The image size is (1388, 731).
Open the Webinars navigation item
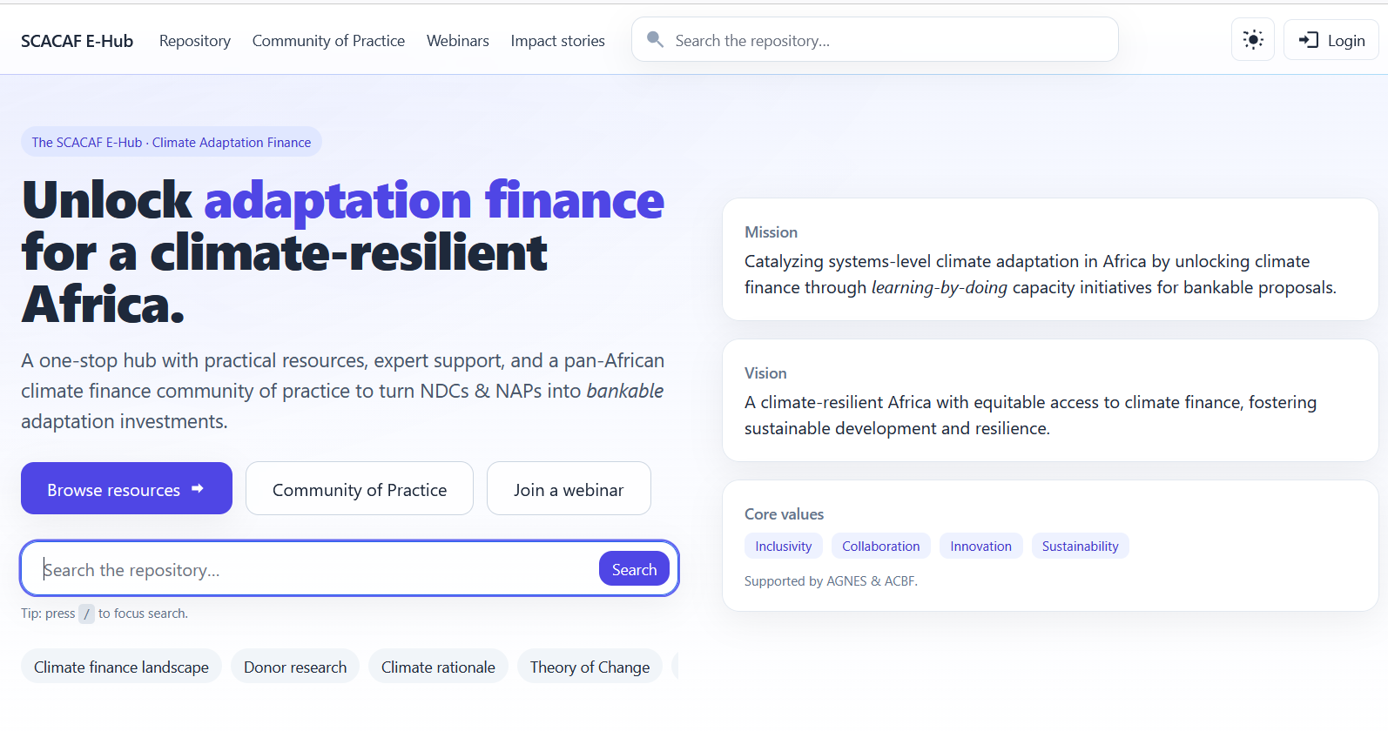point(457,41)
